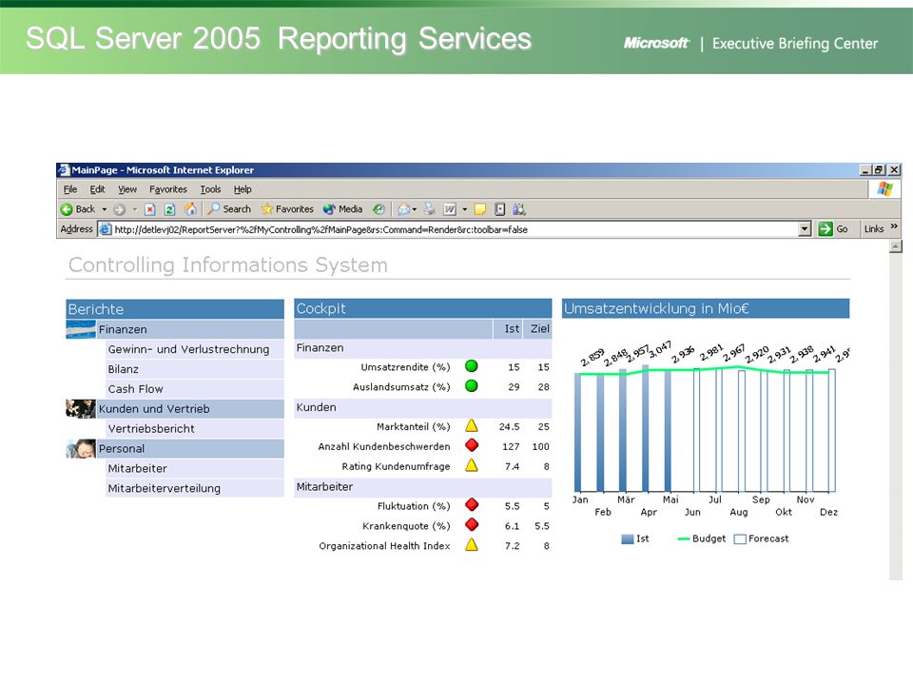
Task: Click into the address URL field
Action: pos(455,229)
